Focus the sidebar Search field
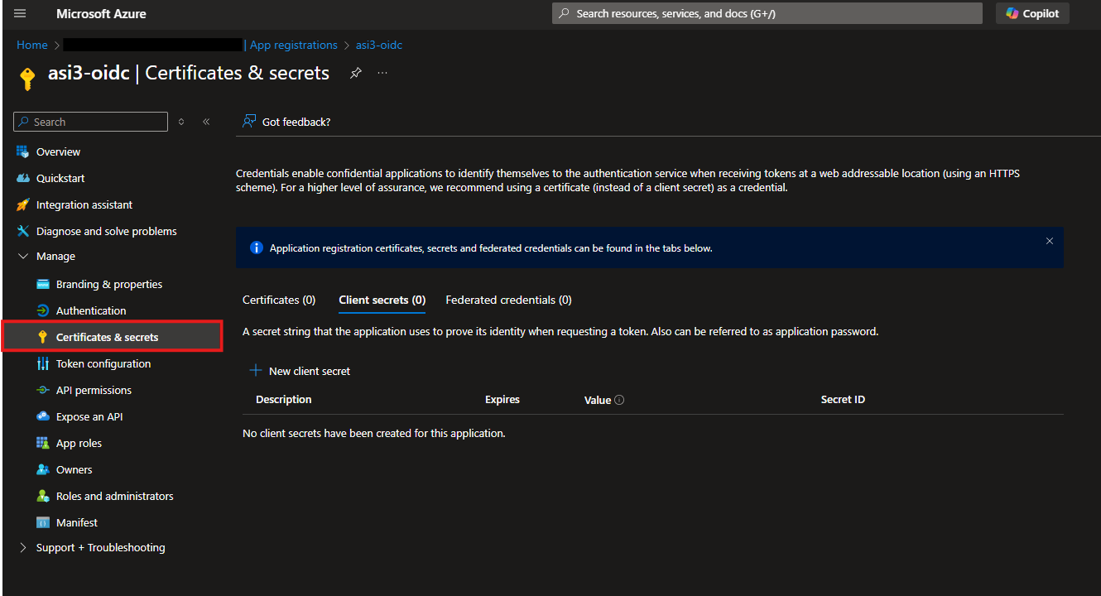 pyautogui.click(x=91, y=122)
